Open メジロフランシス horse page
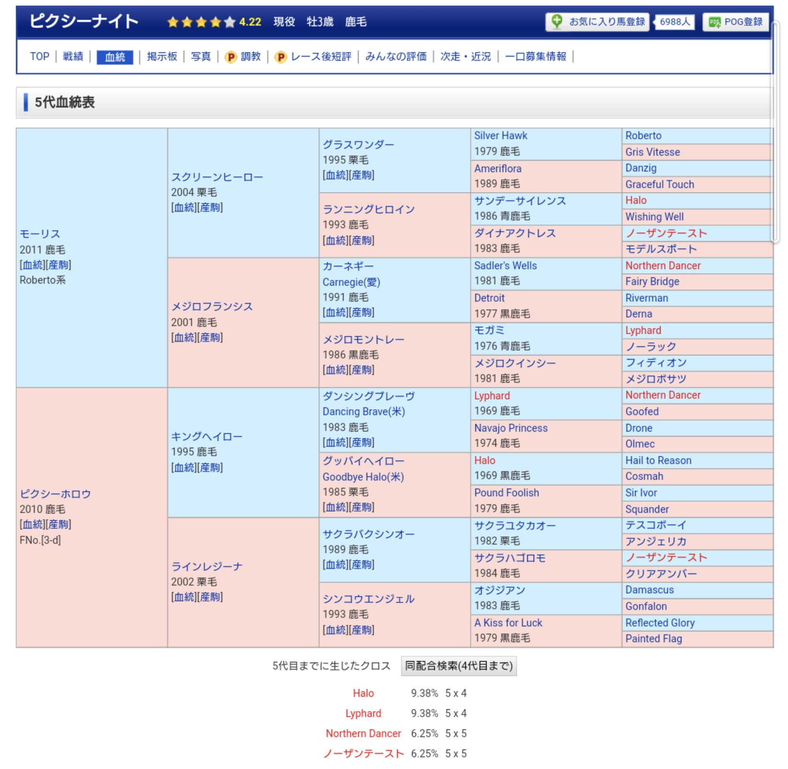 tap(212, 306)
